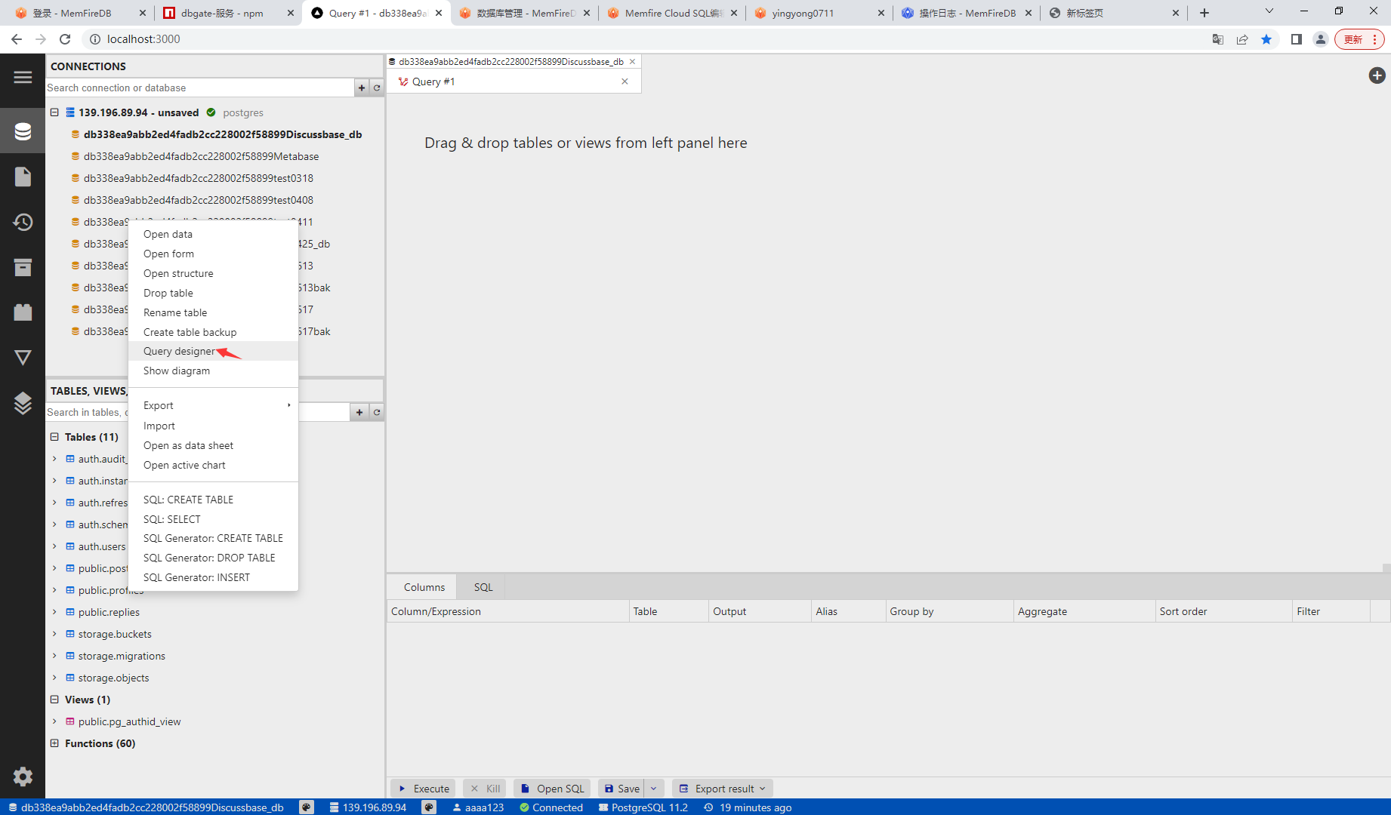Collapse the Tables (11) group

pyautogui.click(x=54, y=437)
